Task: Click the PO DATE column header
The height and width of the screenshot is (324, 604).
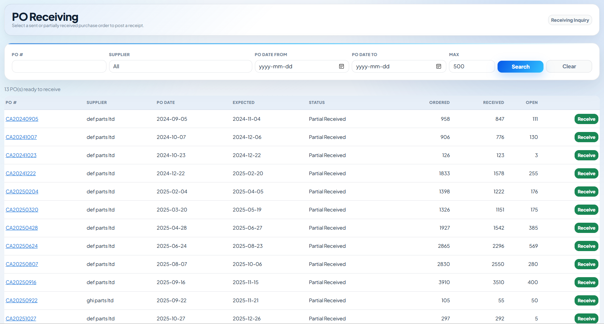Action: tap(166, 103)
